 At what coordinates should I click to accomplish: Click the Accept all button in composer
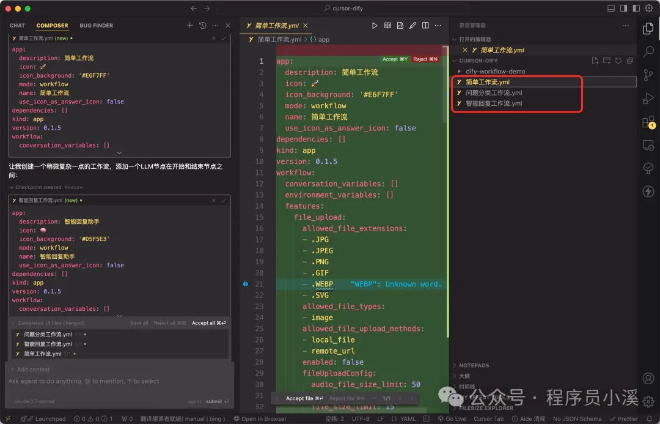(204, 322)
